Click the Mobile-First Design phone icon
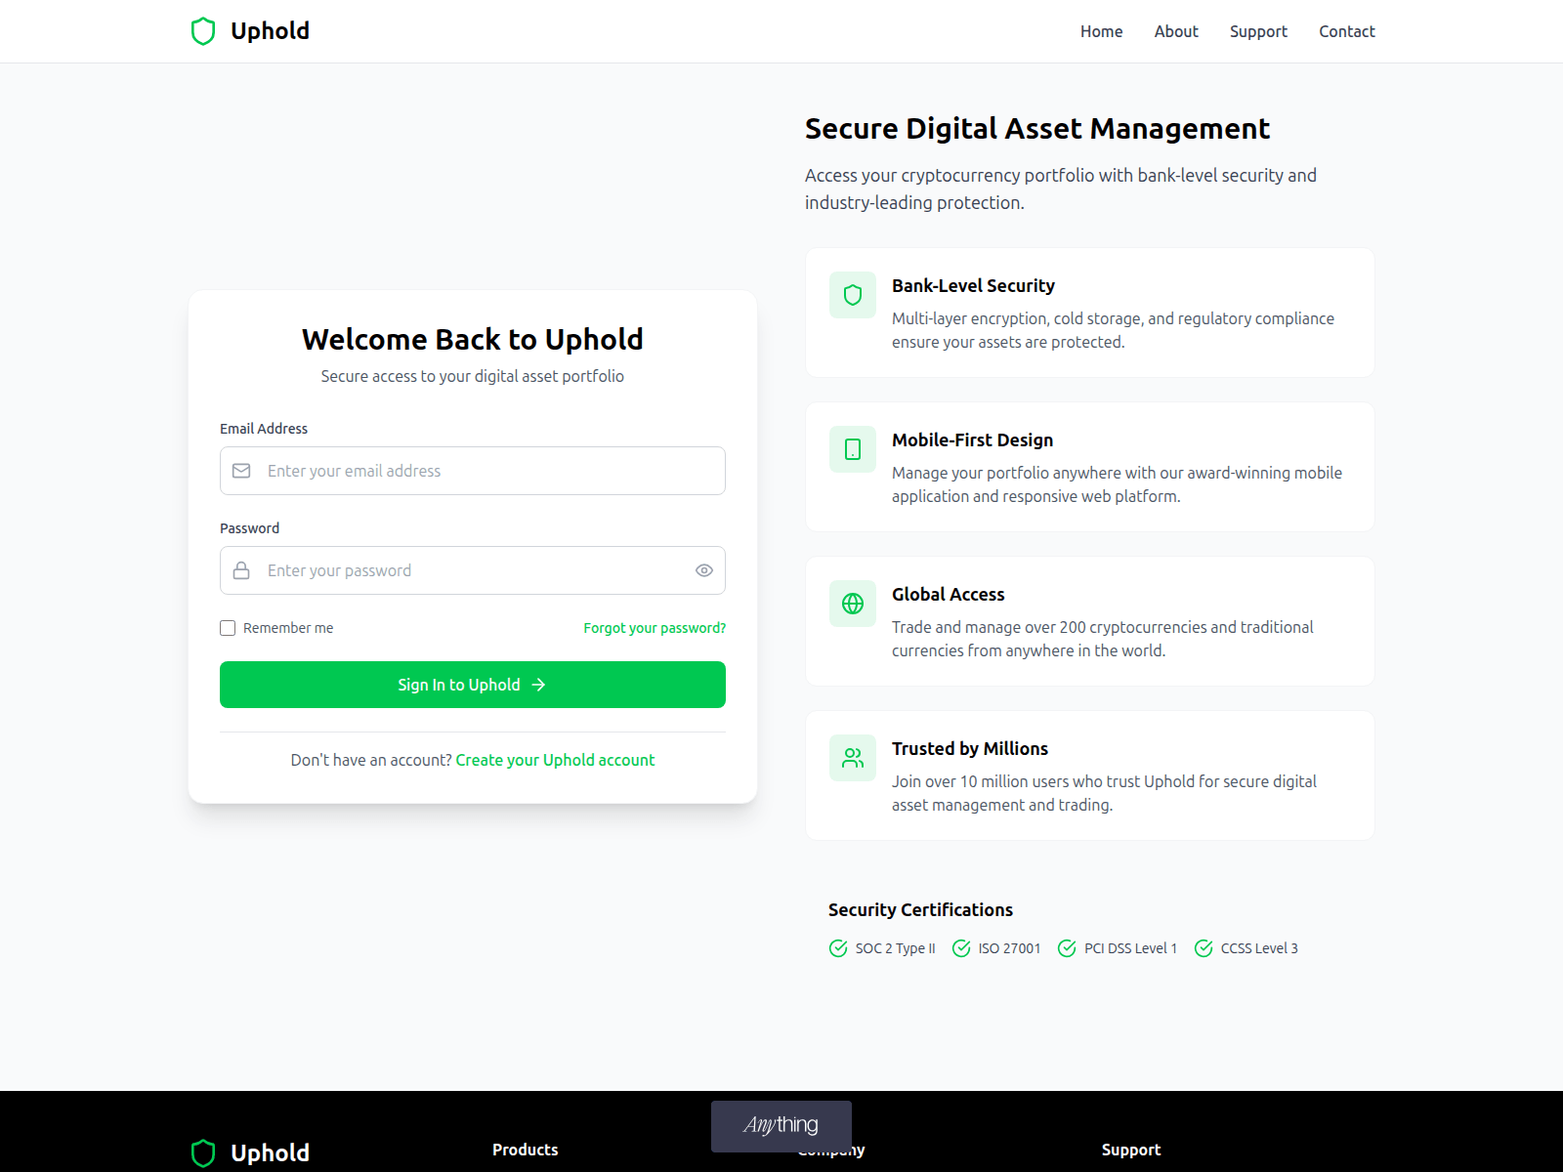The height and width of the screenshot is (1172, 1563). (853, 449)
